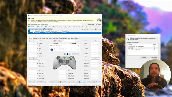Open the left Trigger mapping dropdown
Screen dimensions: 172x97
coord(37,43)
